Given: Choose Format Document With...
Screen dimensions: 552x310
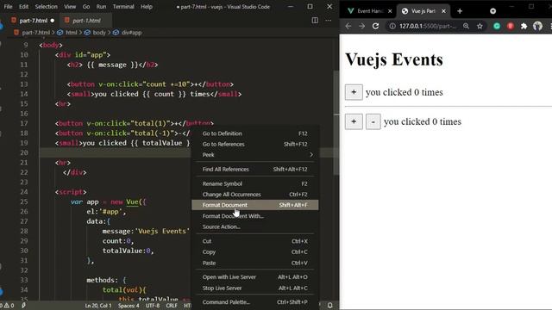Looking at the screenshot, I should tap(255, 216).
